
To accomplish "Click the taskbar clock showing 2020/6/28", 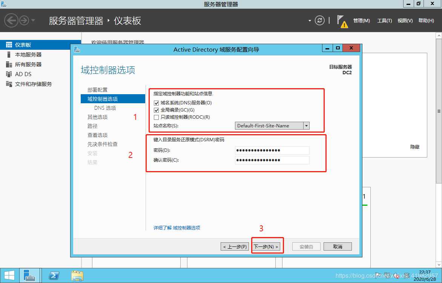I will pos(425,276).
